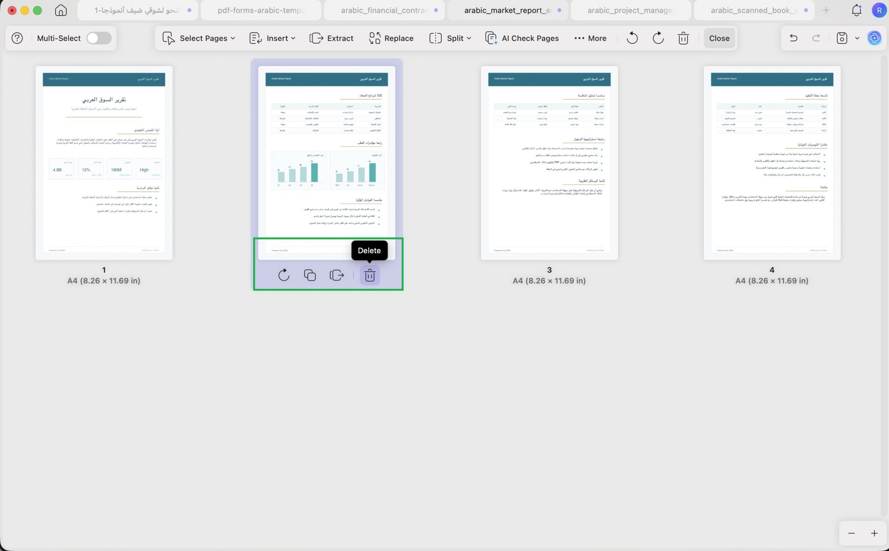Viewport: 889px width, 551px height.
Task: Open the Select Pages dropdown
Action: click(199, 38)
